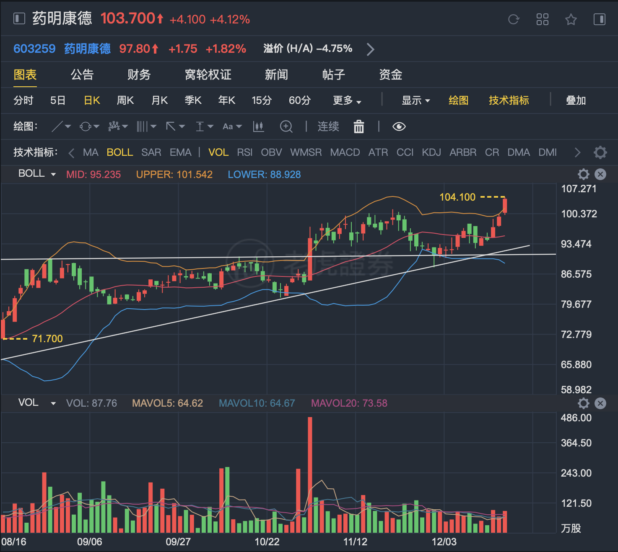Switch to the 财务 tab
This screenshot has width=618, height=552.
click(x=139, y=75)
